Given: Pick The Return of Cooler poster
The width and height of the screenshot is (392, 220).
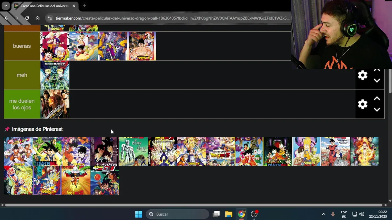Looking at the screenshot, I should [x=134, y=151].
